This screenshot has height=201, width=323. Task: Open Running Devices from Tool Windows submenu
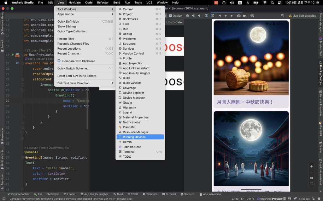click(134, 137)
